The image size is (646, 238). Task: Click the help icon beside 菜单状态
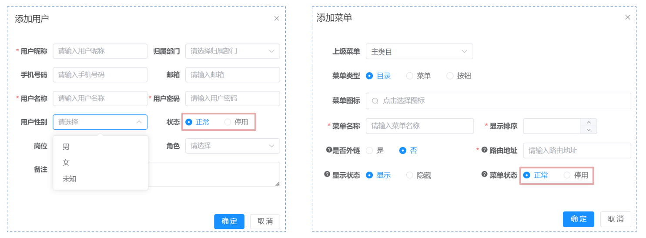click(x=484, y=174)
